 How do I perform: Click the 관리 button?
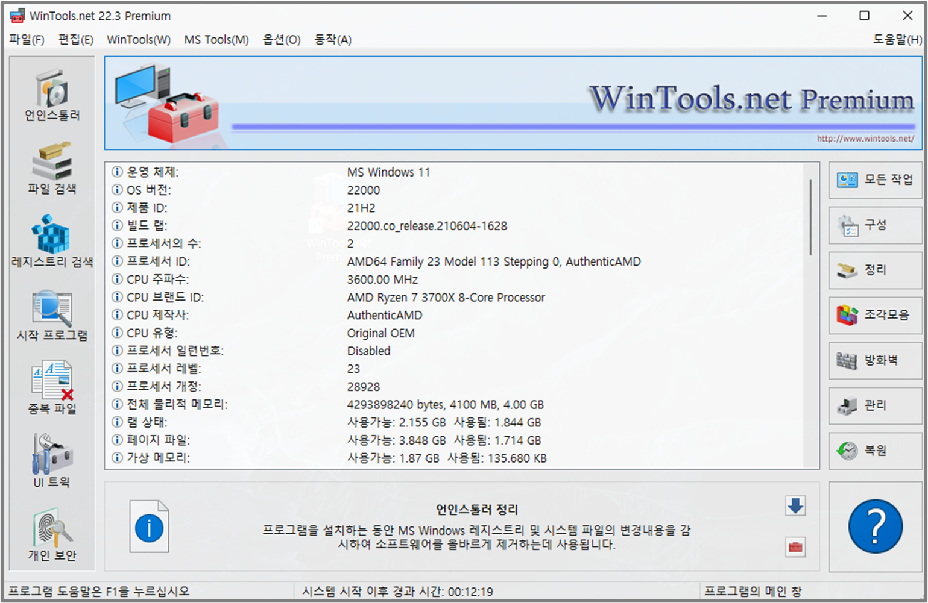tap(875, 405)
